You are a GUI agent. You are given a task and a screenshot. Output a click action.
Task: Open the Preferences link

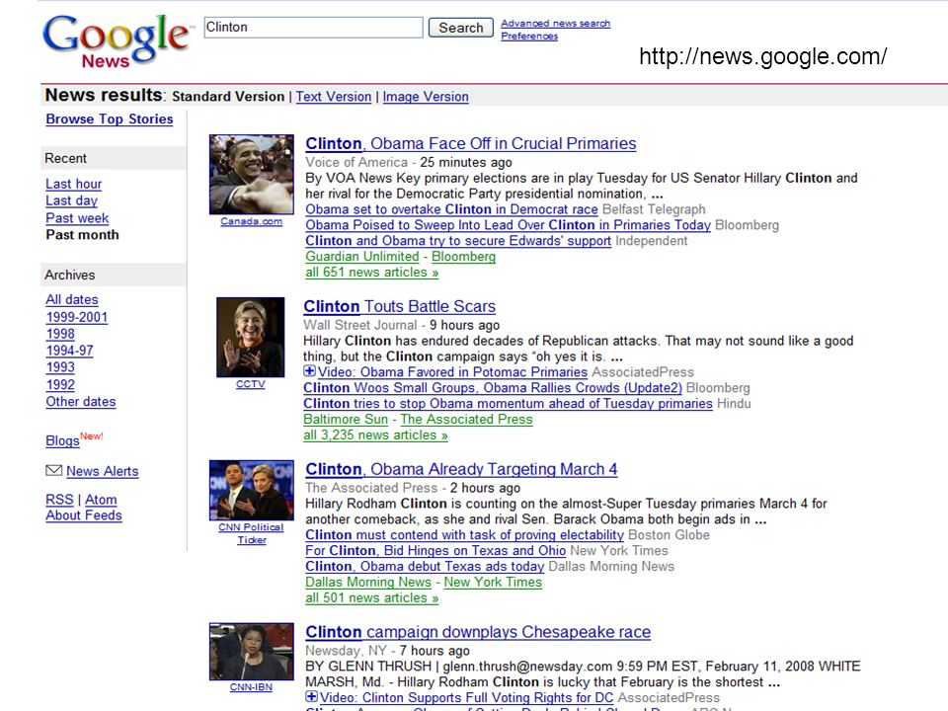529,37
